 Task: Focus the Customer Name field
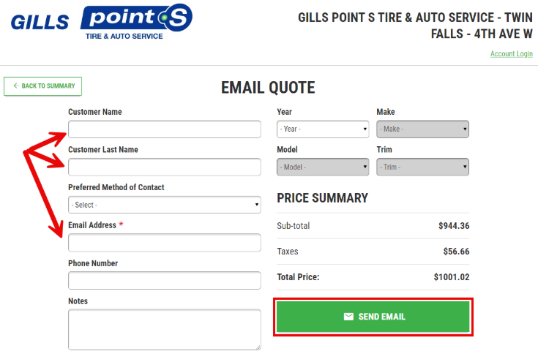165,129
